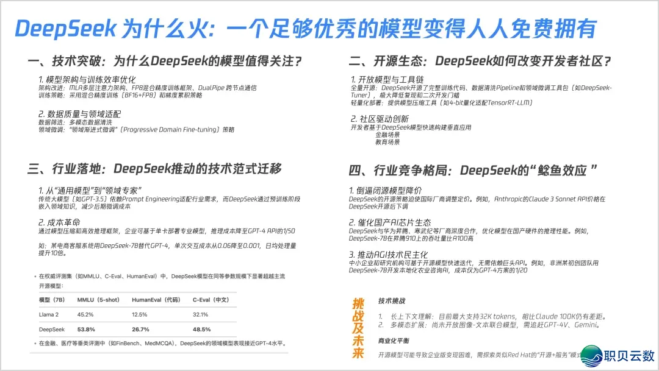659x371 pixels.
Task: Select the "商业化平衡" subheading
Action: pos(394,341)
